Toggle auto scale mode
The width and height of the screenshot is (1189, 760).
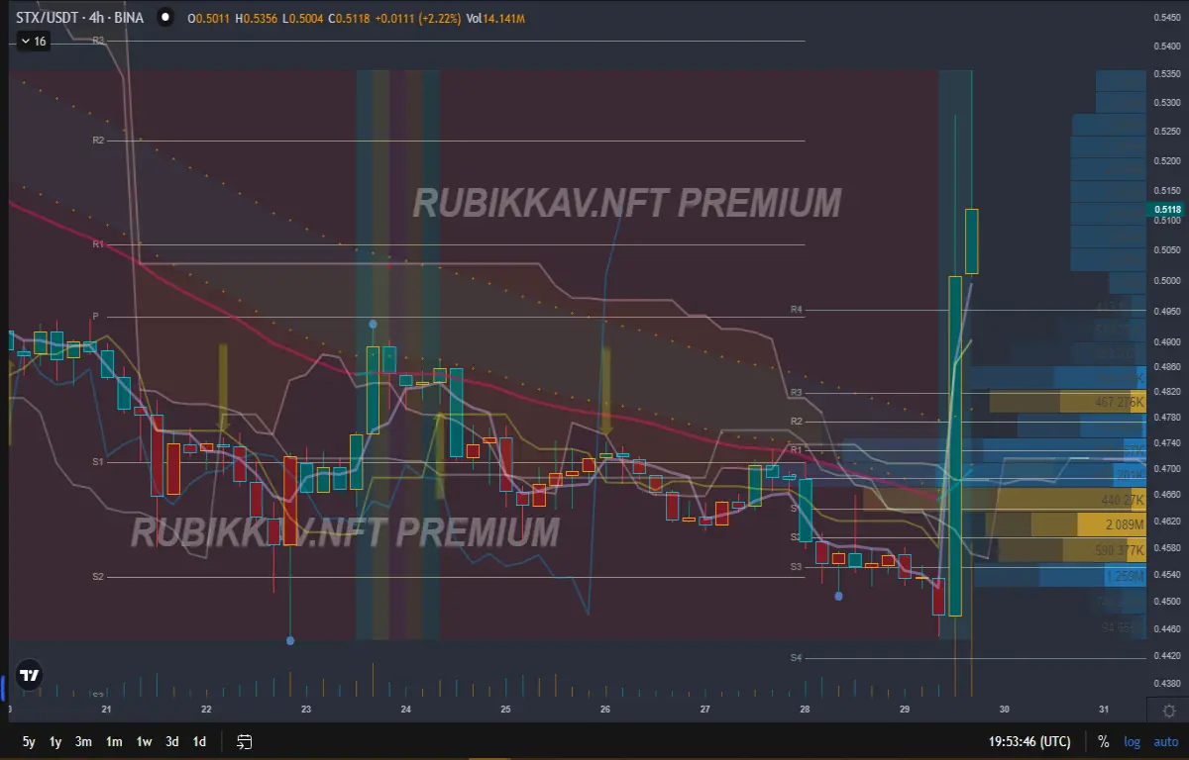coord(1166,741)
